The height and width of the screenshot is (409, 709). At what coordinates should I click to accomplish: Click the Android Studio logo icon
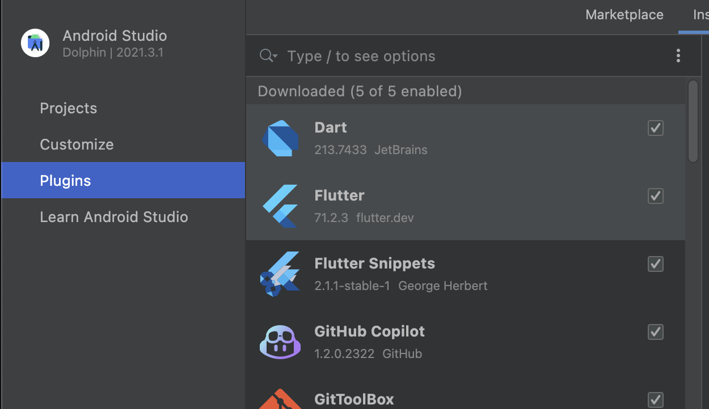[x=36, y=43]
